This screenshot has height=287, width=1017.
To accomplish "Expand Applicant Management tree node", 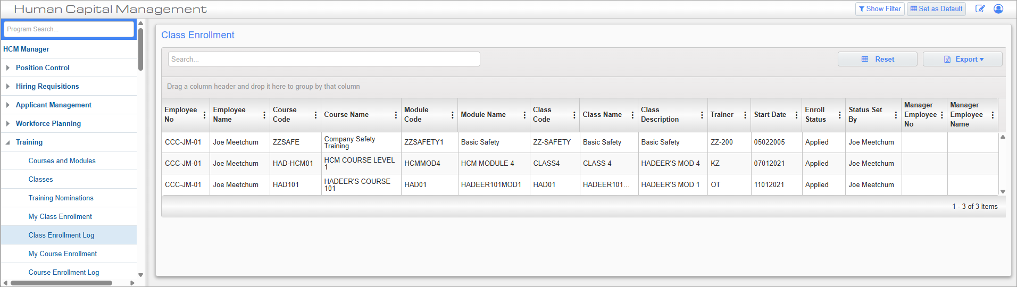I will pos(7,105).
